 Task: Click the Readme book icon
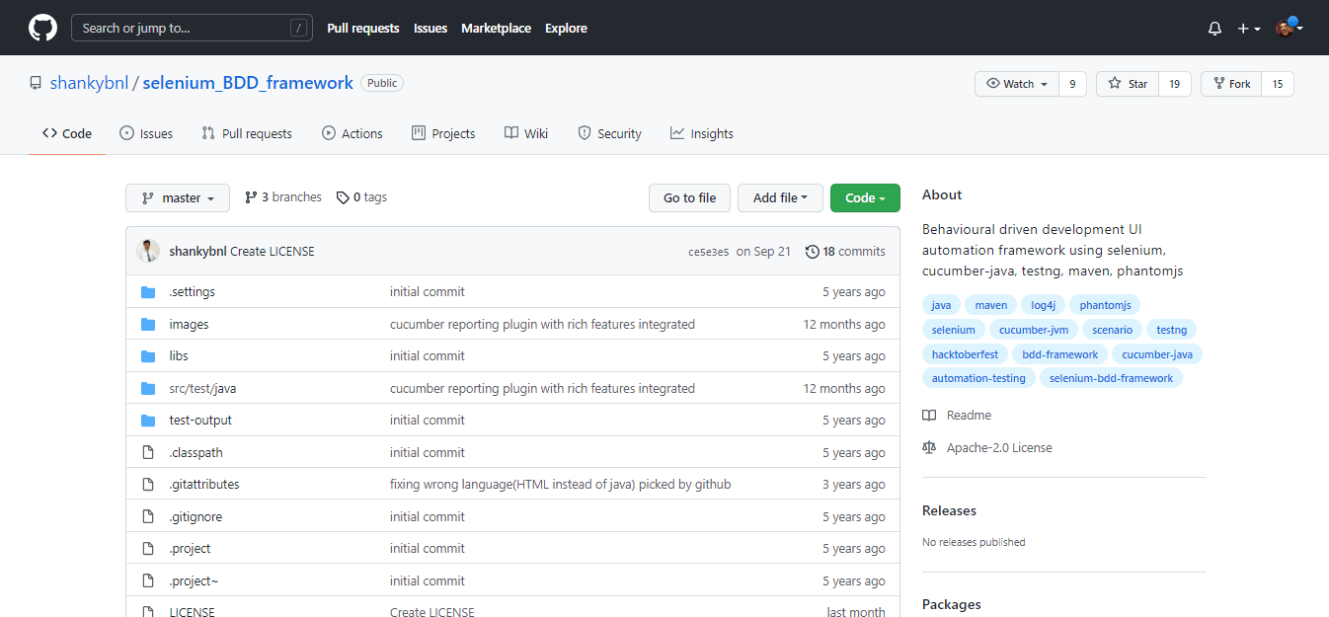[929, 416]
